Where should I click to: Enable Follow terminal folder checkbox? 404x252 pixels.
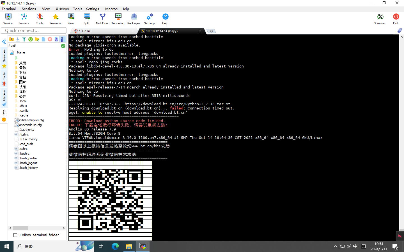pyautogui.click(x=15, y=235)
